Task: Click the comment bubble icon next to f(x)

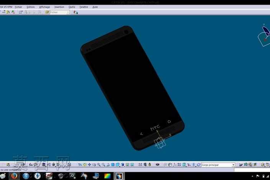Action: (x=35, y=165)
